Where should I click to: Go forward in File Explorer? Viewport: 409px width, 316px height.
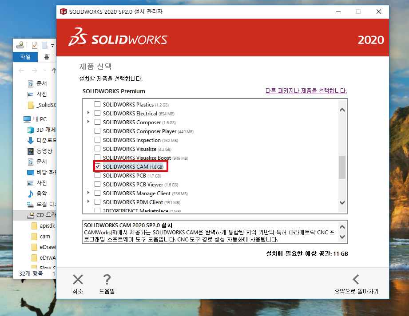point(35,71)
